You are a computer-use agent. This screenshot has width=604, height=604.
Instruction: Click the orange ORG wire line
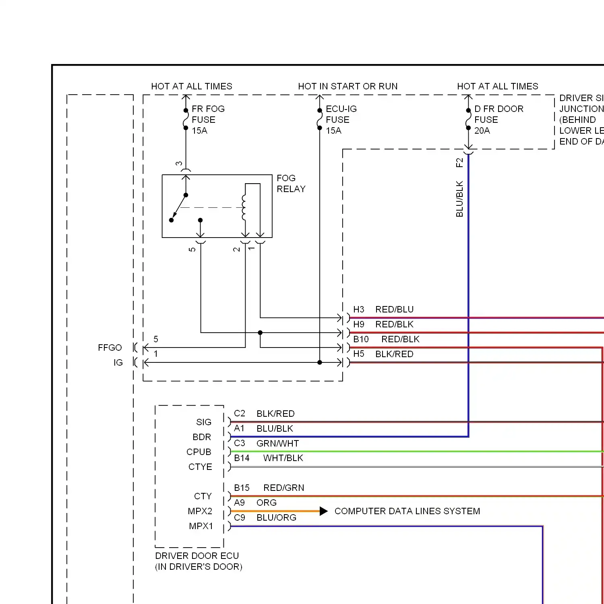tap(275, 511)
